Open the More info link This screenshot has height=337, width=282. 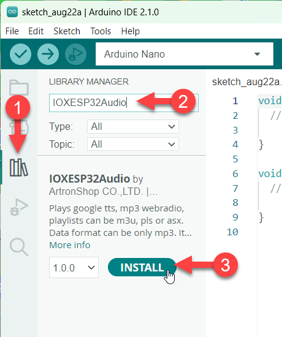click(70, 245)
